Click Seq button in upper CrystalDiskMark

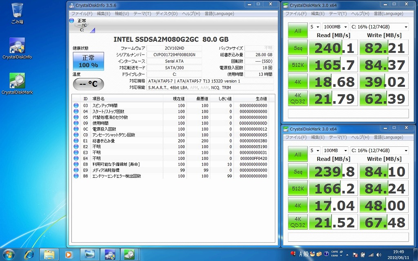(x=298, y=48)
